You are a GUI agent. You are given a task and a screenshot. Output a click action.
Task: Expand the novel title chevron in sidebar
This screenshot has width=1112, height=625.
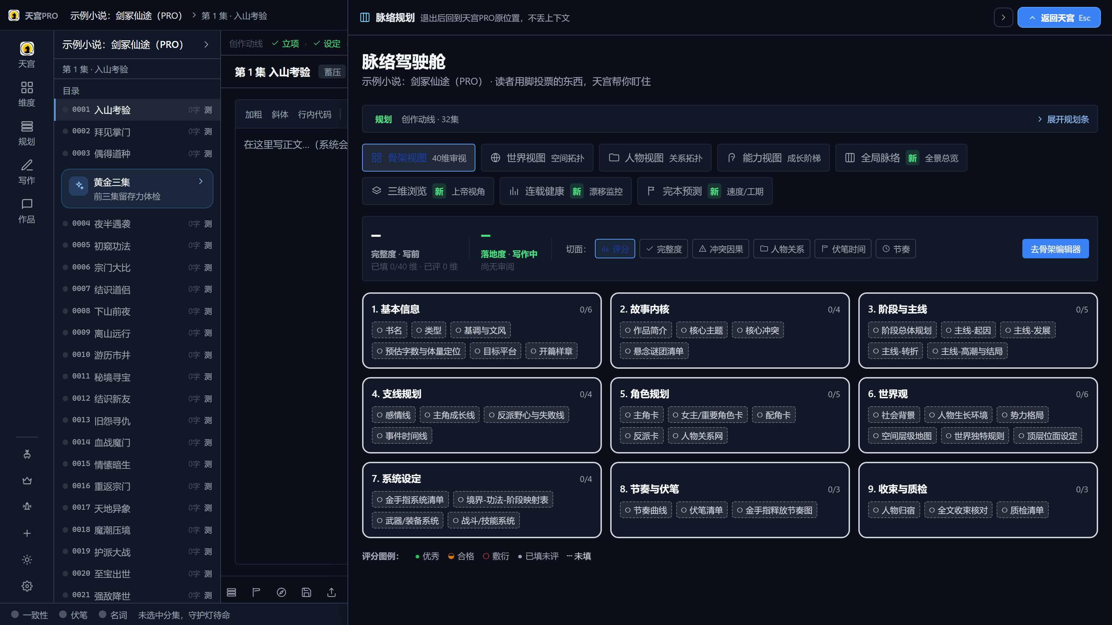(206, 44)
